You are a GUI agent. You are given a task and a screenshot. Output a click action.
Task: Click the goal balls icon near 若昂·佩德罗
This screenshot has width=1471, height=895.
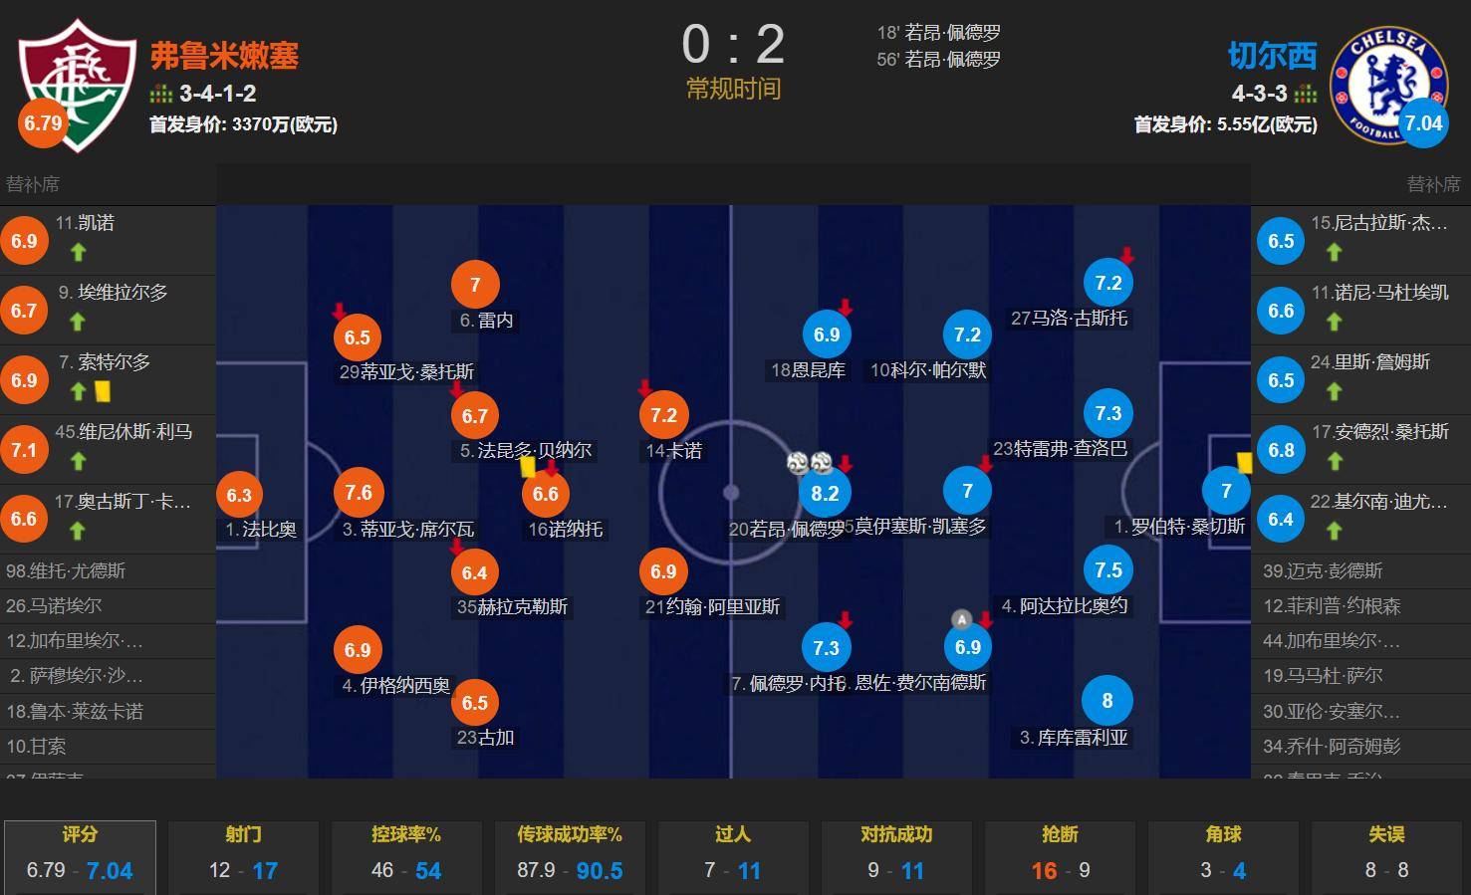[809, 463]
